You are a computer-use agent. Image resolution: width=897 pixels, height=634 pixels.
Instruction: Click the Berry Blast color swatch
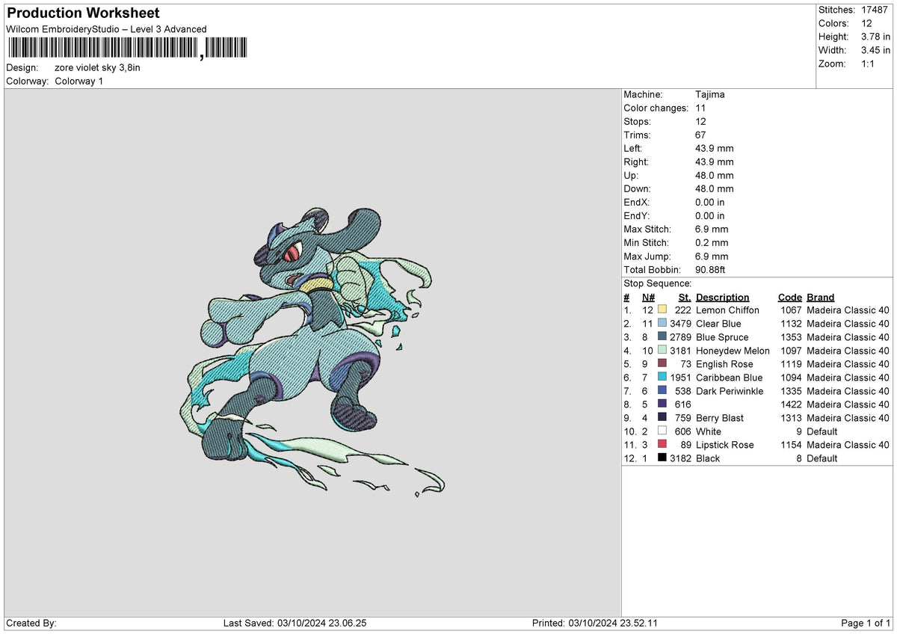662,417
